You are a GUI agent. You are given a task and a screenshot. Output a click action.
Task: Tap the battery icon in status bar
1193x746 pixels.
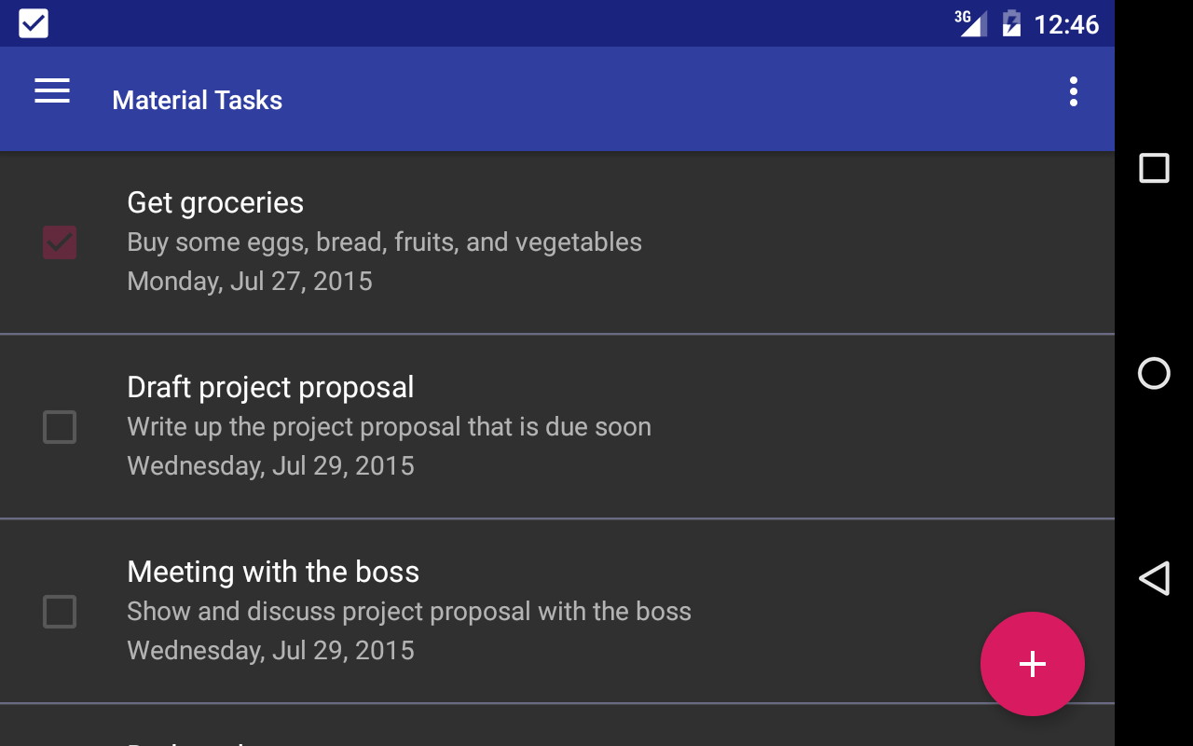1011,23
